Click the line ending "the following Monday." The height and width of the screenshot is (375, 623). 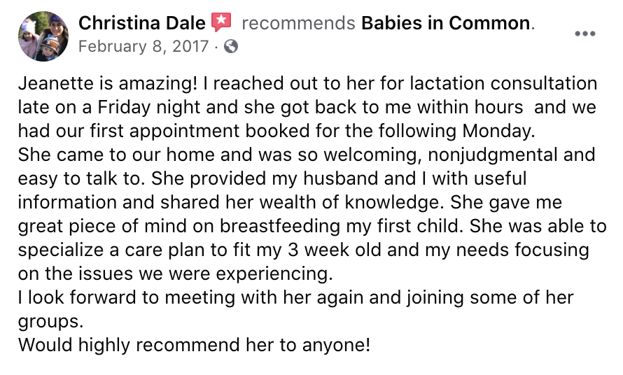(276, 131)
